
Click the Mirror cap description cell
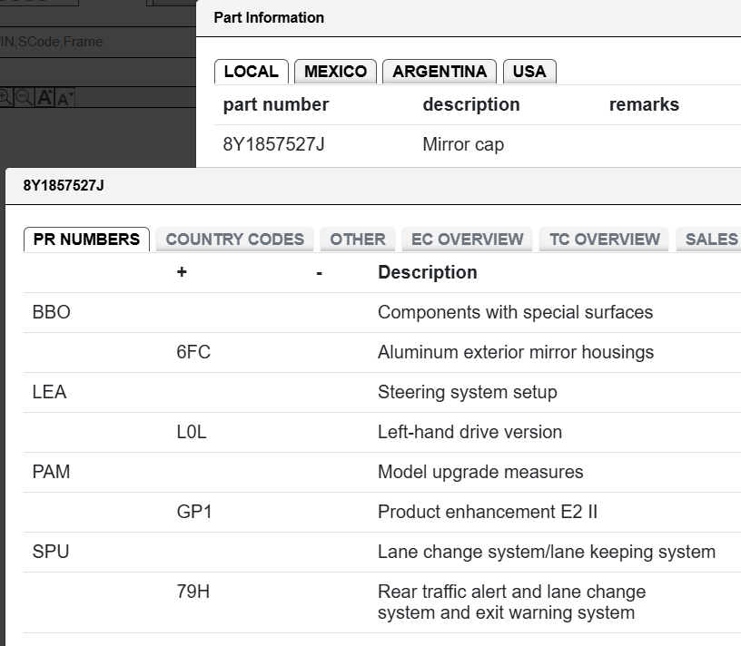tap(463, 144)
